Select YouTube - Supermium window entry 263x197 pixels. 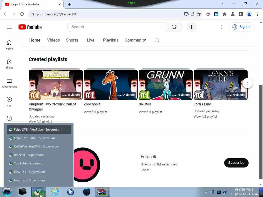(39, 163)
